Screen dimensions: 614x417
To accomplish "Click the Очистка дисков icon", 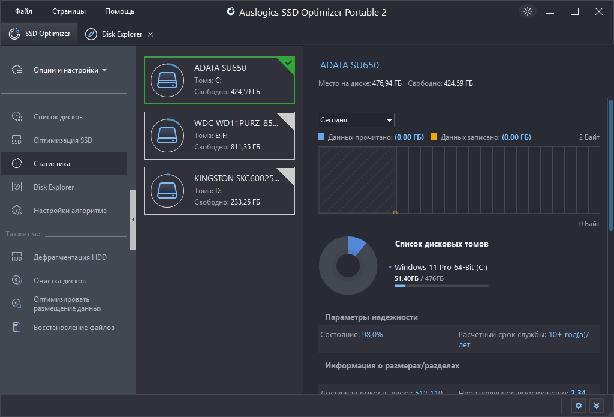I will (17, 281).
